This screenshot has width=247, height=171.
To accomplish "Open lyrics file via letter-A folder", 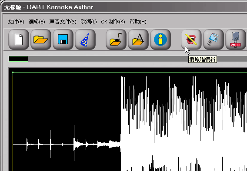I will point(138,39).
